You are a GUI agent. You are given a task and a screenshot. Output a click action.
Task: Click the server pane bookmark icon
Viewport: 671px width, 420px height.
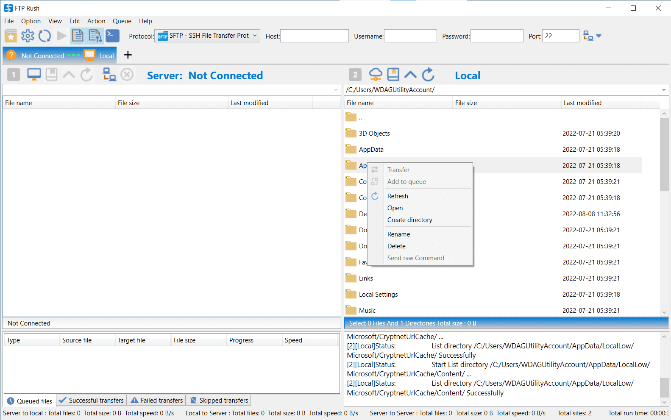tap(52, 75)
